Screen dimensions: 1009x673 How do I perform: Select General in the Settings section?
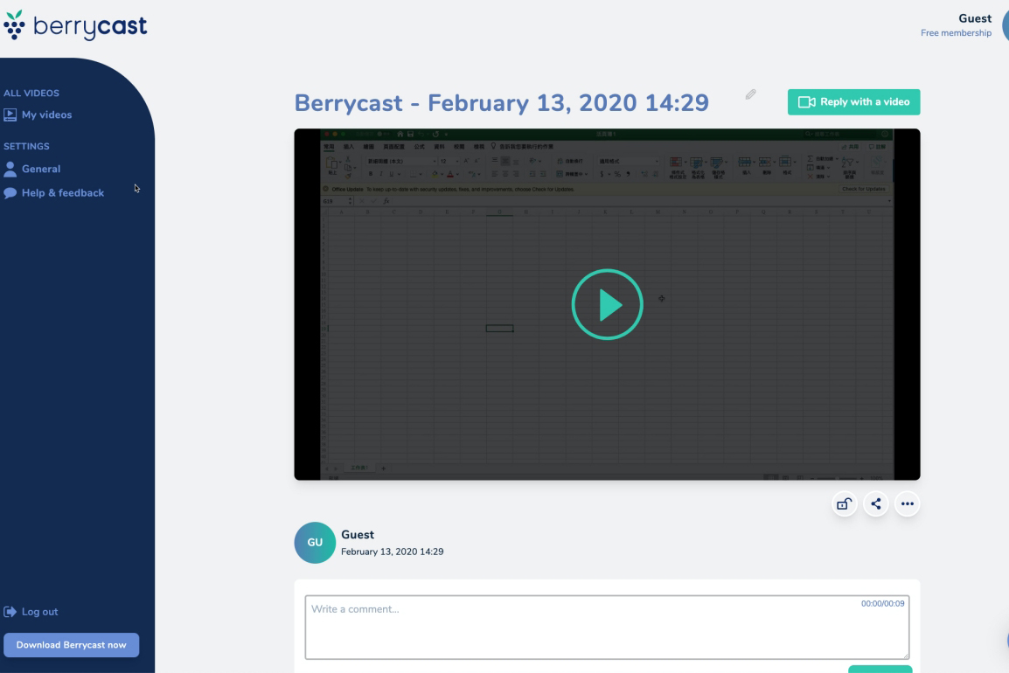tap(38, 169)
